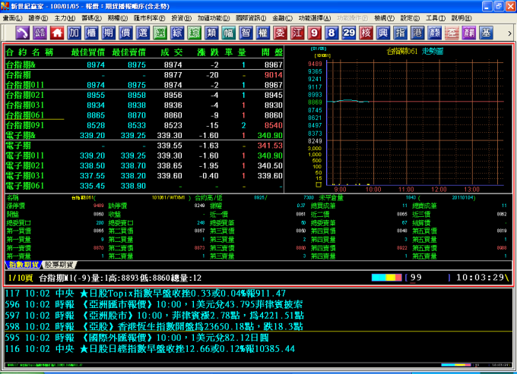Viewport: 517px width, 374px height.
Task: Open the green 綜 toolbar icon
Action: [194, 33]
